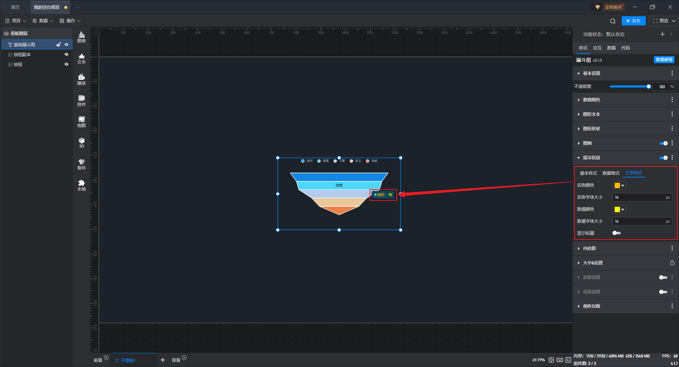This screenshot has height=367, width=679.
Task: Click keyboard shortcuts icon in status bar
Action: pyautogui.click(x=560, y=360)
